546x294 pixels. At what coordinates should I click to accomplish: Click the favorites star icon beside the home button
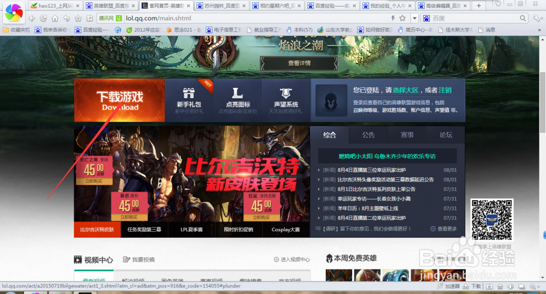click(78, 18)
